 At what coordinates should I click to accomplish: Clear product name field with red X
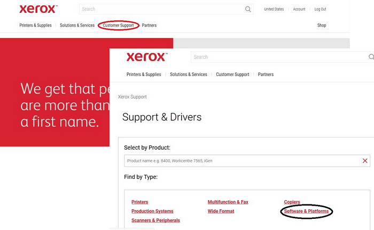point(365,161)
